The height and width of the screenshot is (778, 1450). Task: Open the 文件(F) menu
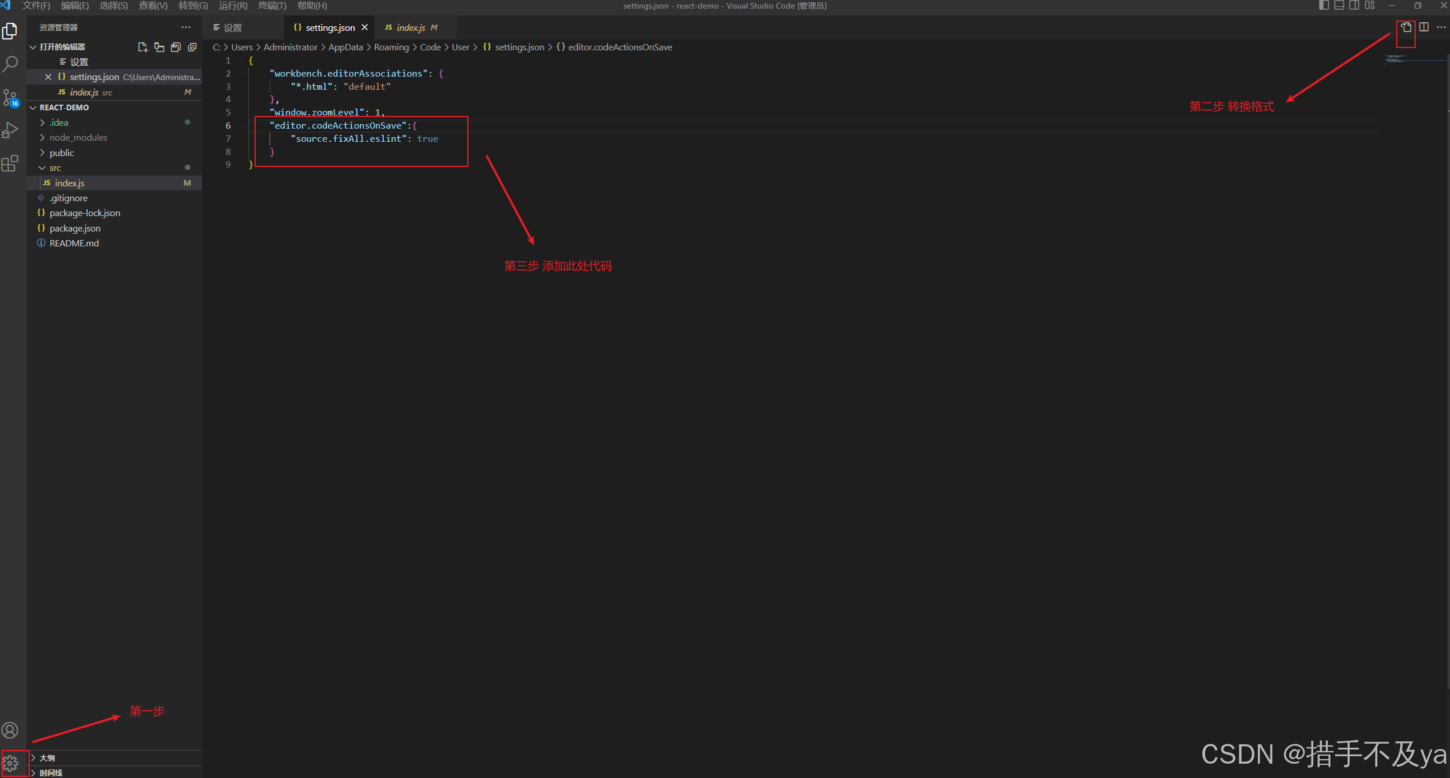(36, 6)
